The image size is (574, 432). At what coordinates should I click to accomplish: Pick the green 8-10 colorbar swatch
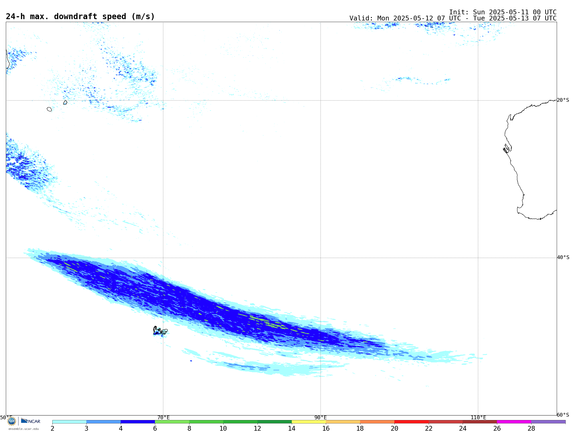206,422
